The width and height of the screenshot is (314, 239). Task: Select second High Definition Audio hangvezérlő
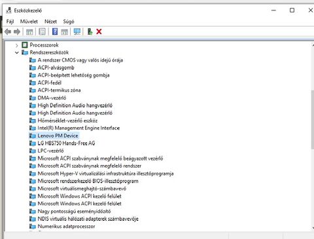75,113
